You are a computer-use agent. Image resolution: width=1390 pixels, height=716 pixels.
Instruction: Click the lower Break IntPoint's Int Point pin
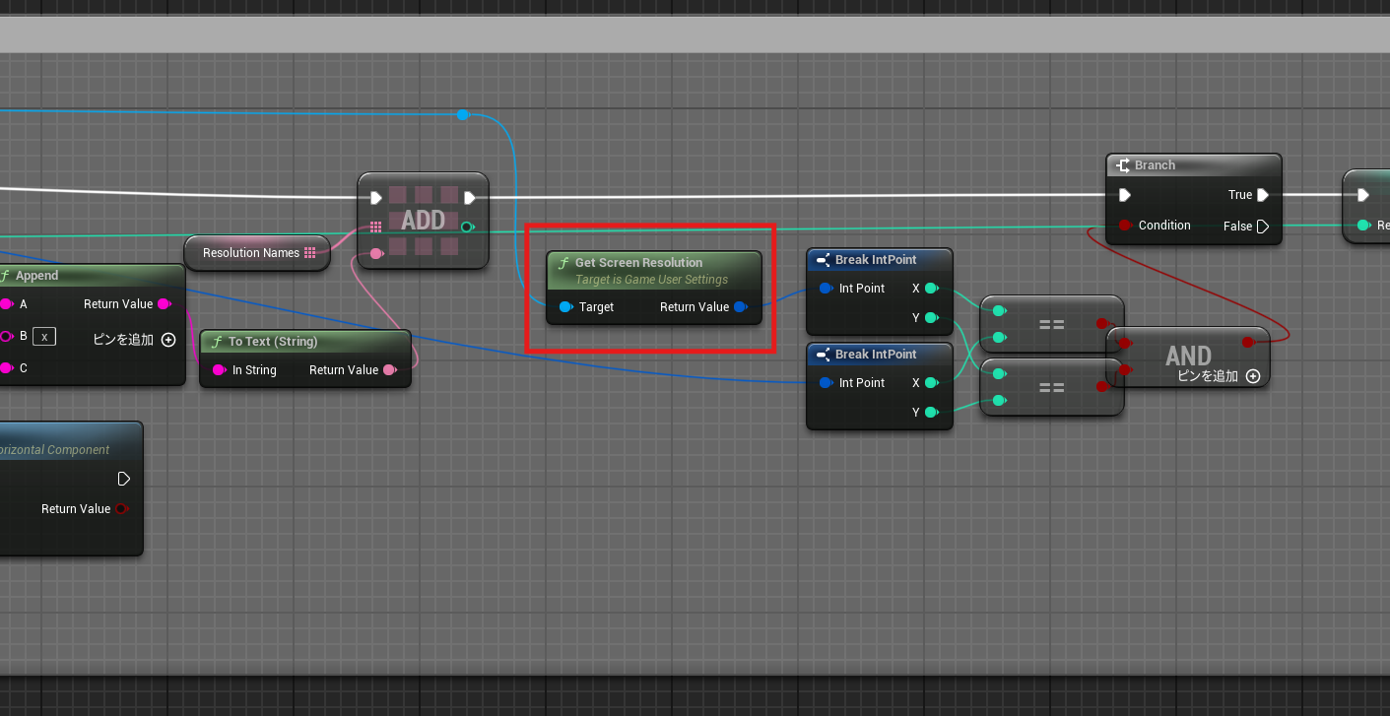(826, 383)
